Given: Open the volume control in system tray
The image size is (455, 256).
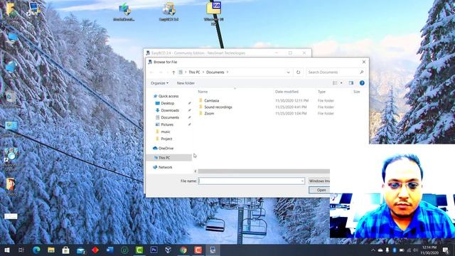Looking at the screenshot, I should [x=416, y=250].
